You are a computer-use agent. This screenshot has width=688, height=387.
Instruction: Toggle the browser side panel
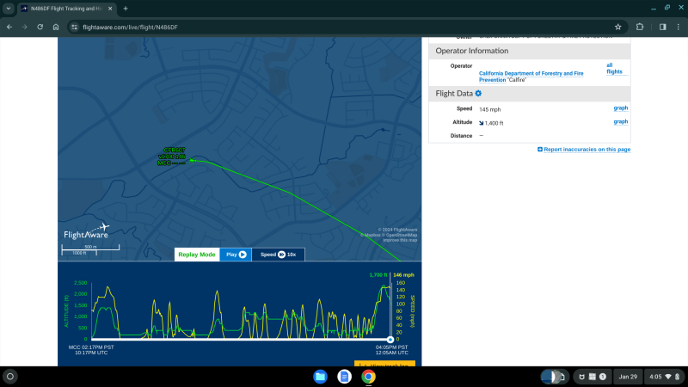coord(662,27)
